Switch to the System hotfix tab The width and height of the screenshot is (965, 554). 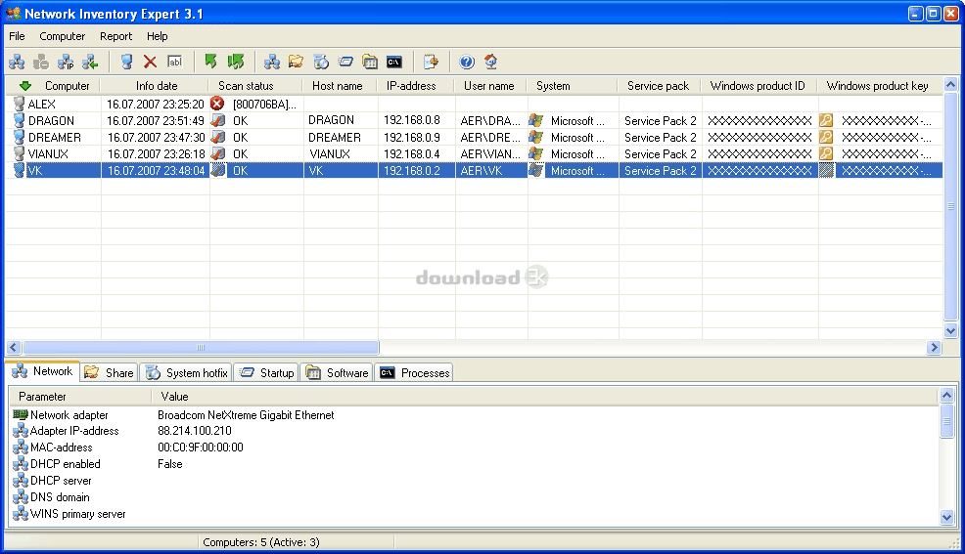click(187, 373)
